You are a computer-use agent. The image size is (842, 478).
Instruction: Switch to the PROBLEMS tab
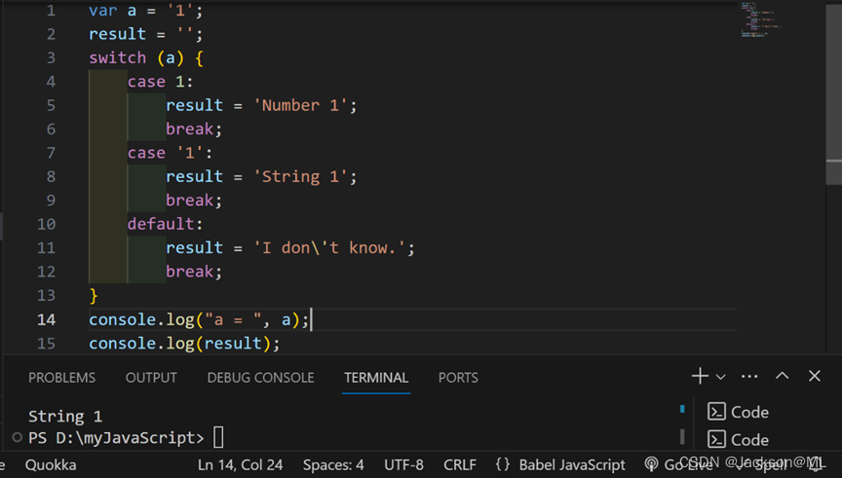(x=61, y=378)
